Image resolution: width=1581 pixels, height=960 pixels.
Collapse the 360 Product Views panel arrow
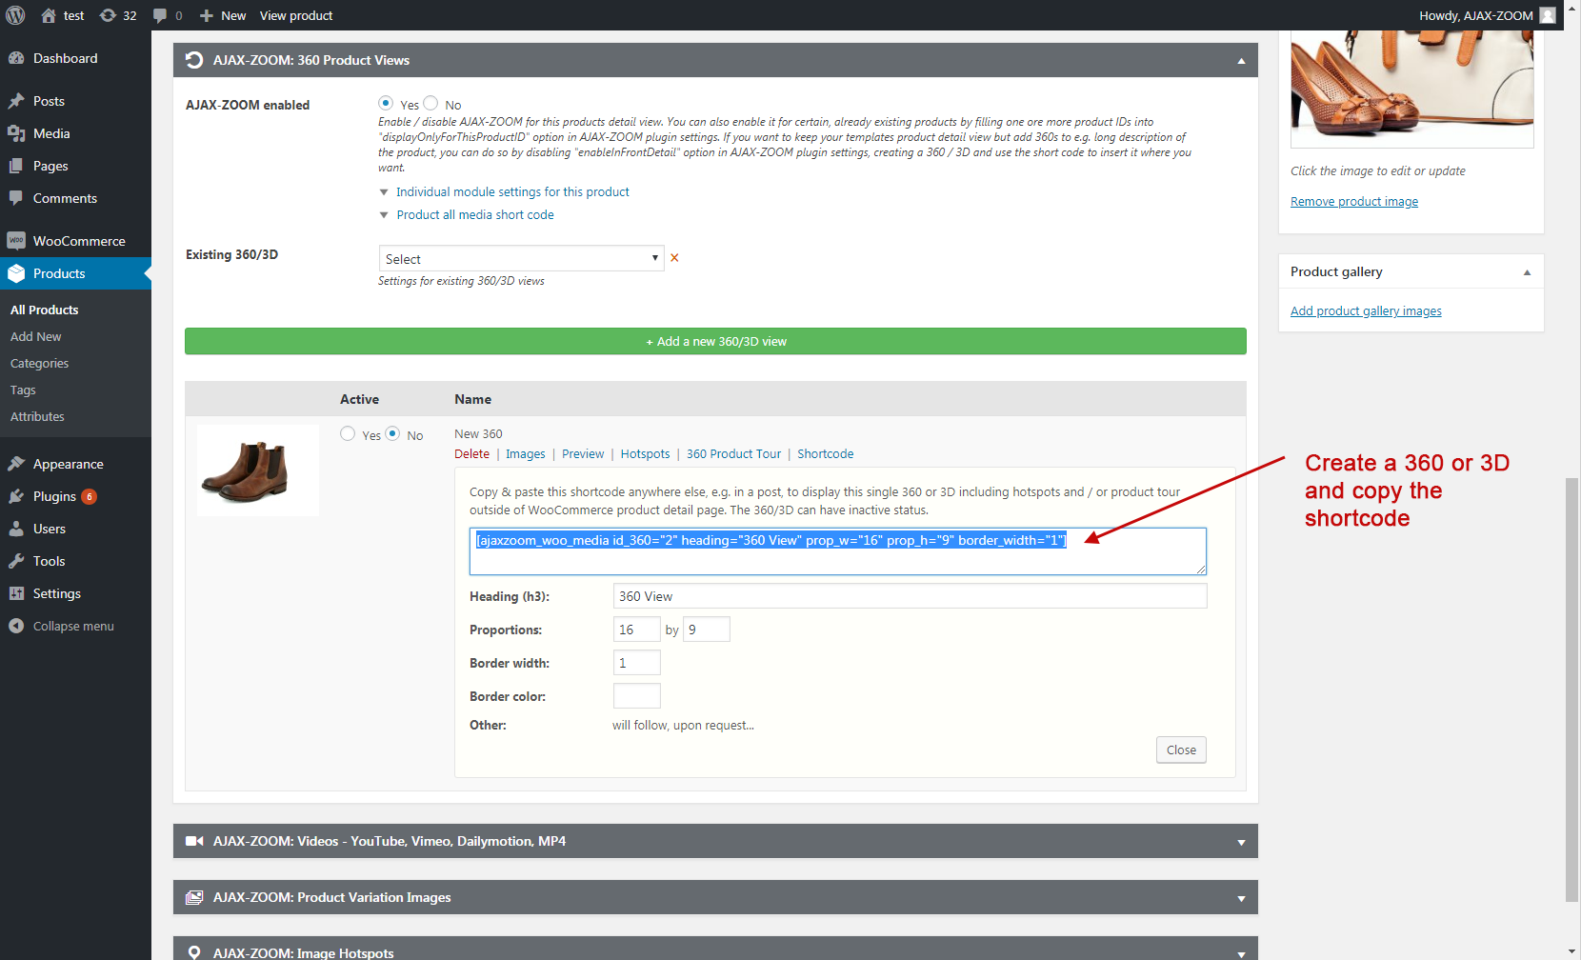pos(1241,61)
